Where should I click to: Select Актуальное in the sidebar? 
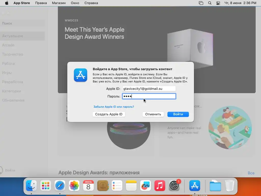click(x=22, y=36)
